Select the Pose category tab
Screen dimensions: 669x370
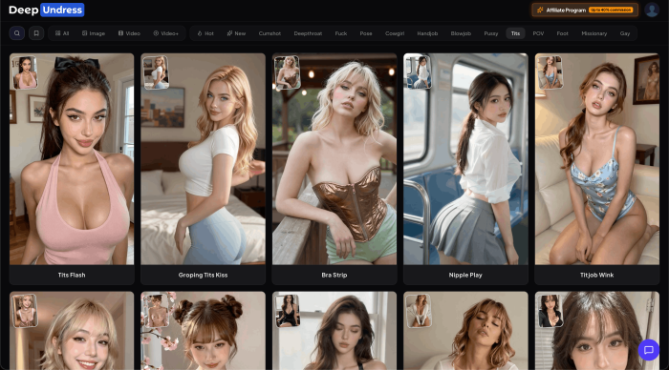pos(366,33)
